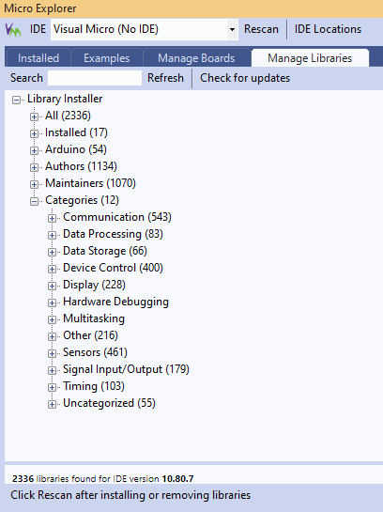Screen dimensions: 383x512
Task: Expand the All (2336) node
Action: (x=34, y=116)
